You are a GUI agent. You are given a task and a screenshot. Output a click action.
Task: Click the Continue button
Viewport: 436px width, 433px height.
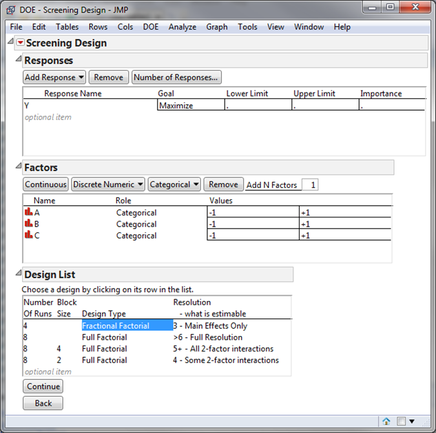pos(43,386)
